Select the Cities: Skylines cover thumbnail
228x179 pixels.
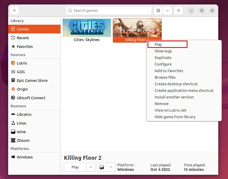87,28
